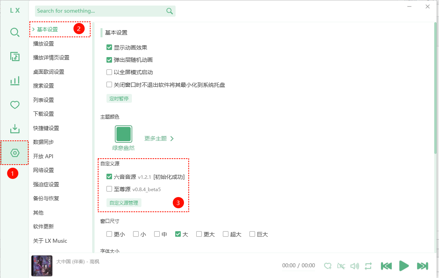Viewport: 439px width, 278px height.
Task: Select the 更大 window size option
Action: [x=199, y=234]
